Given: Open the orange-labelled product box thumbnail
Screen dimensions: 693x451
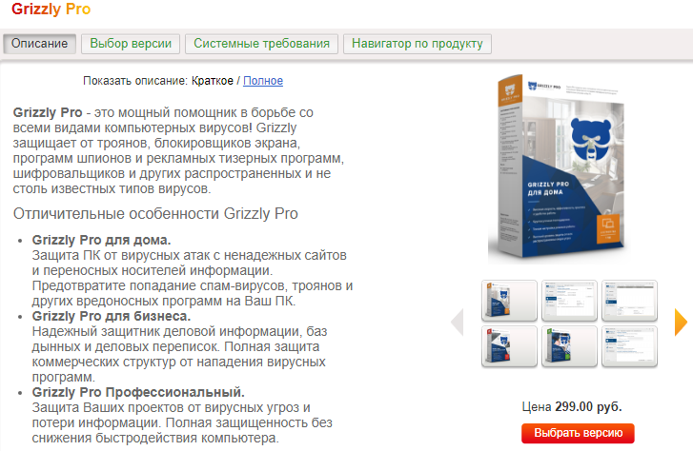Looking at the screenshot, I should pos(509,301).
